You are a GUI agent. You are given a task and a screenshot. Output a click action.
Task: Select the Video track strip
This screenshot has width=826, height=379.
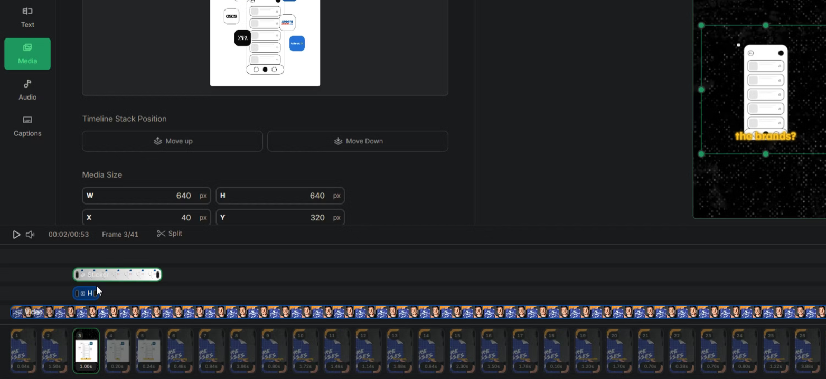pos(417,312)
